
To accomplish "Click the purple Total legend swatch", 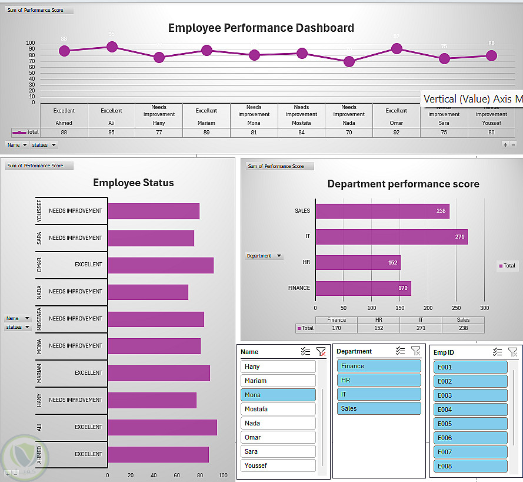I will point(501,266).
